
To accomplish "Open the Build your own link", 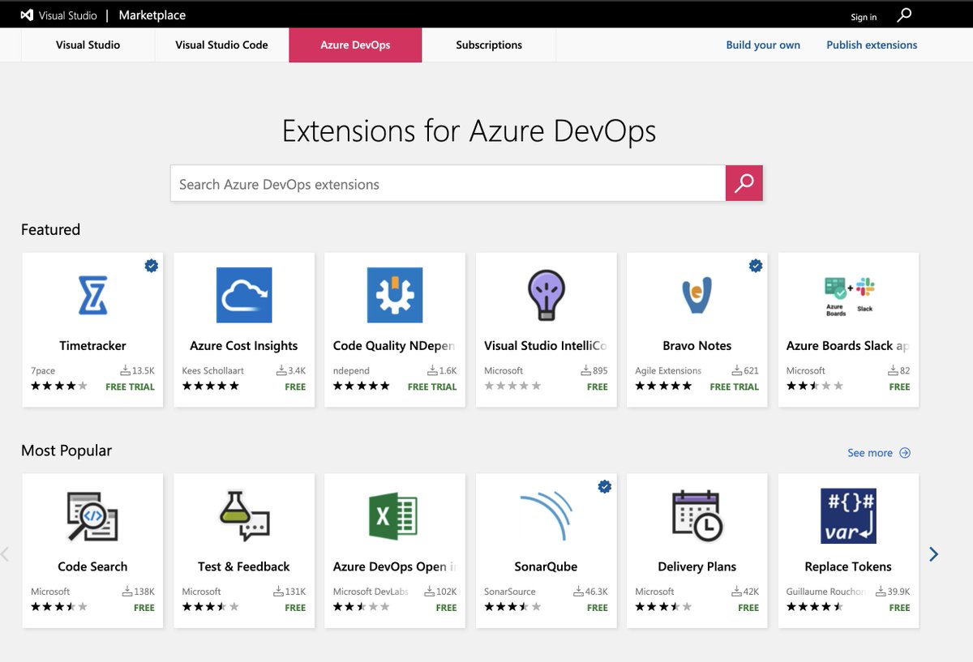I will [x=763, y=45].
